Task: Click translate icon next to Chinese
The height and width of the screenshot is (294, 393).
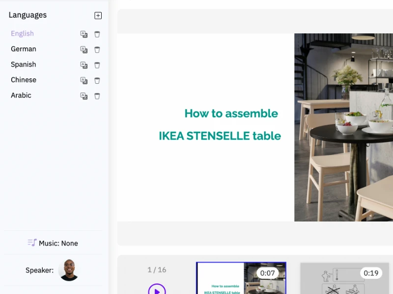Action: point(84,80)
